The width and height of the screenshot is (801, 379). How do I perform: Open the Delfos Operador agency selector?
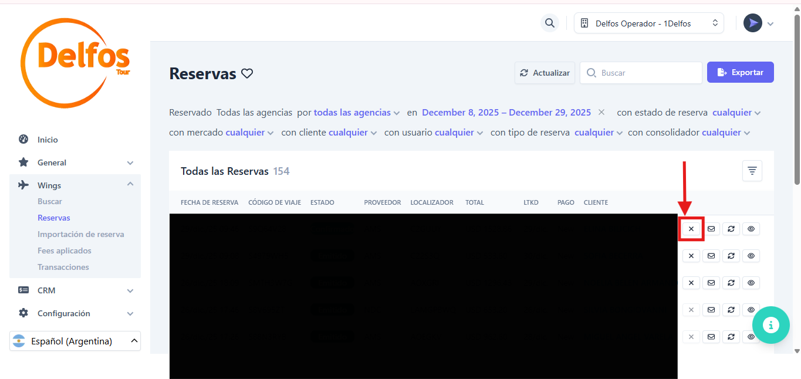point(648,23)
